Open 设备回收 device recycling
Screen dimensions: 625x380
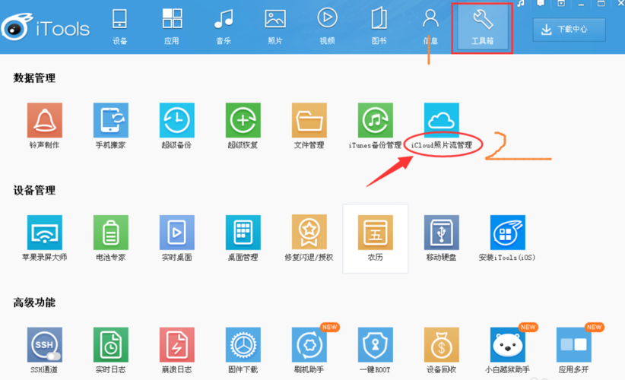[x=441, y=345]
